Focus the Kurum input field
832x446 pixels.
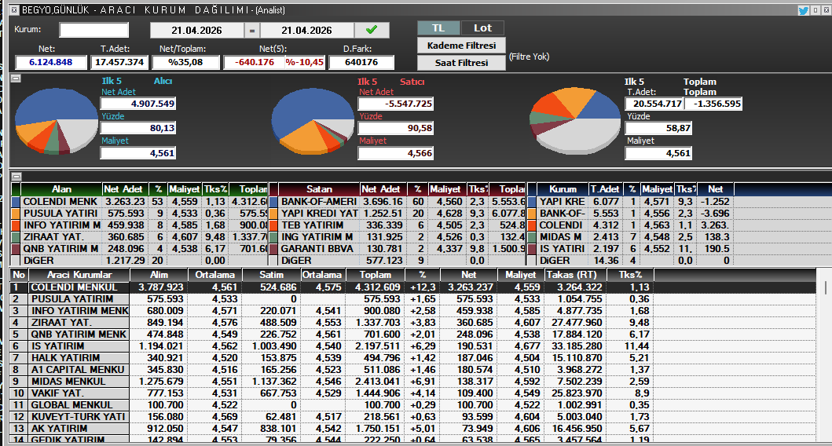(x=94, y=30)
